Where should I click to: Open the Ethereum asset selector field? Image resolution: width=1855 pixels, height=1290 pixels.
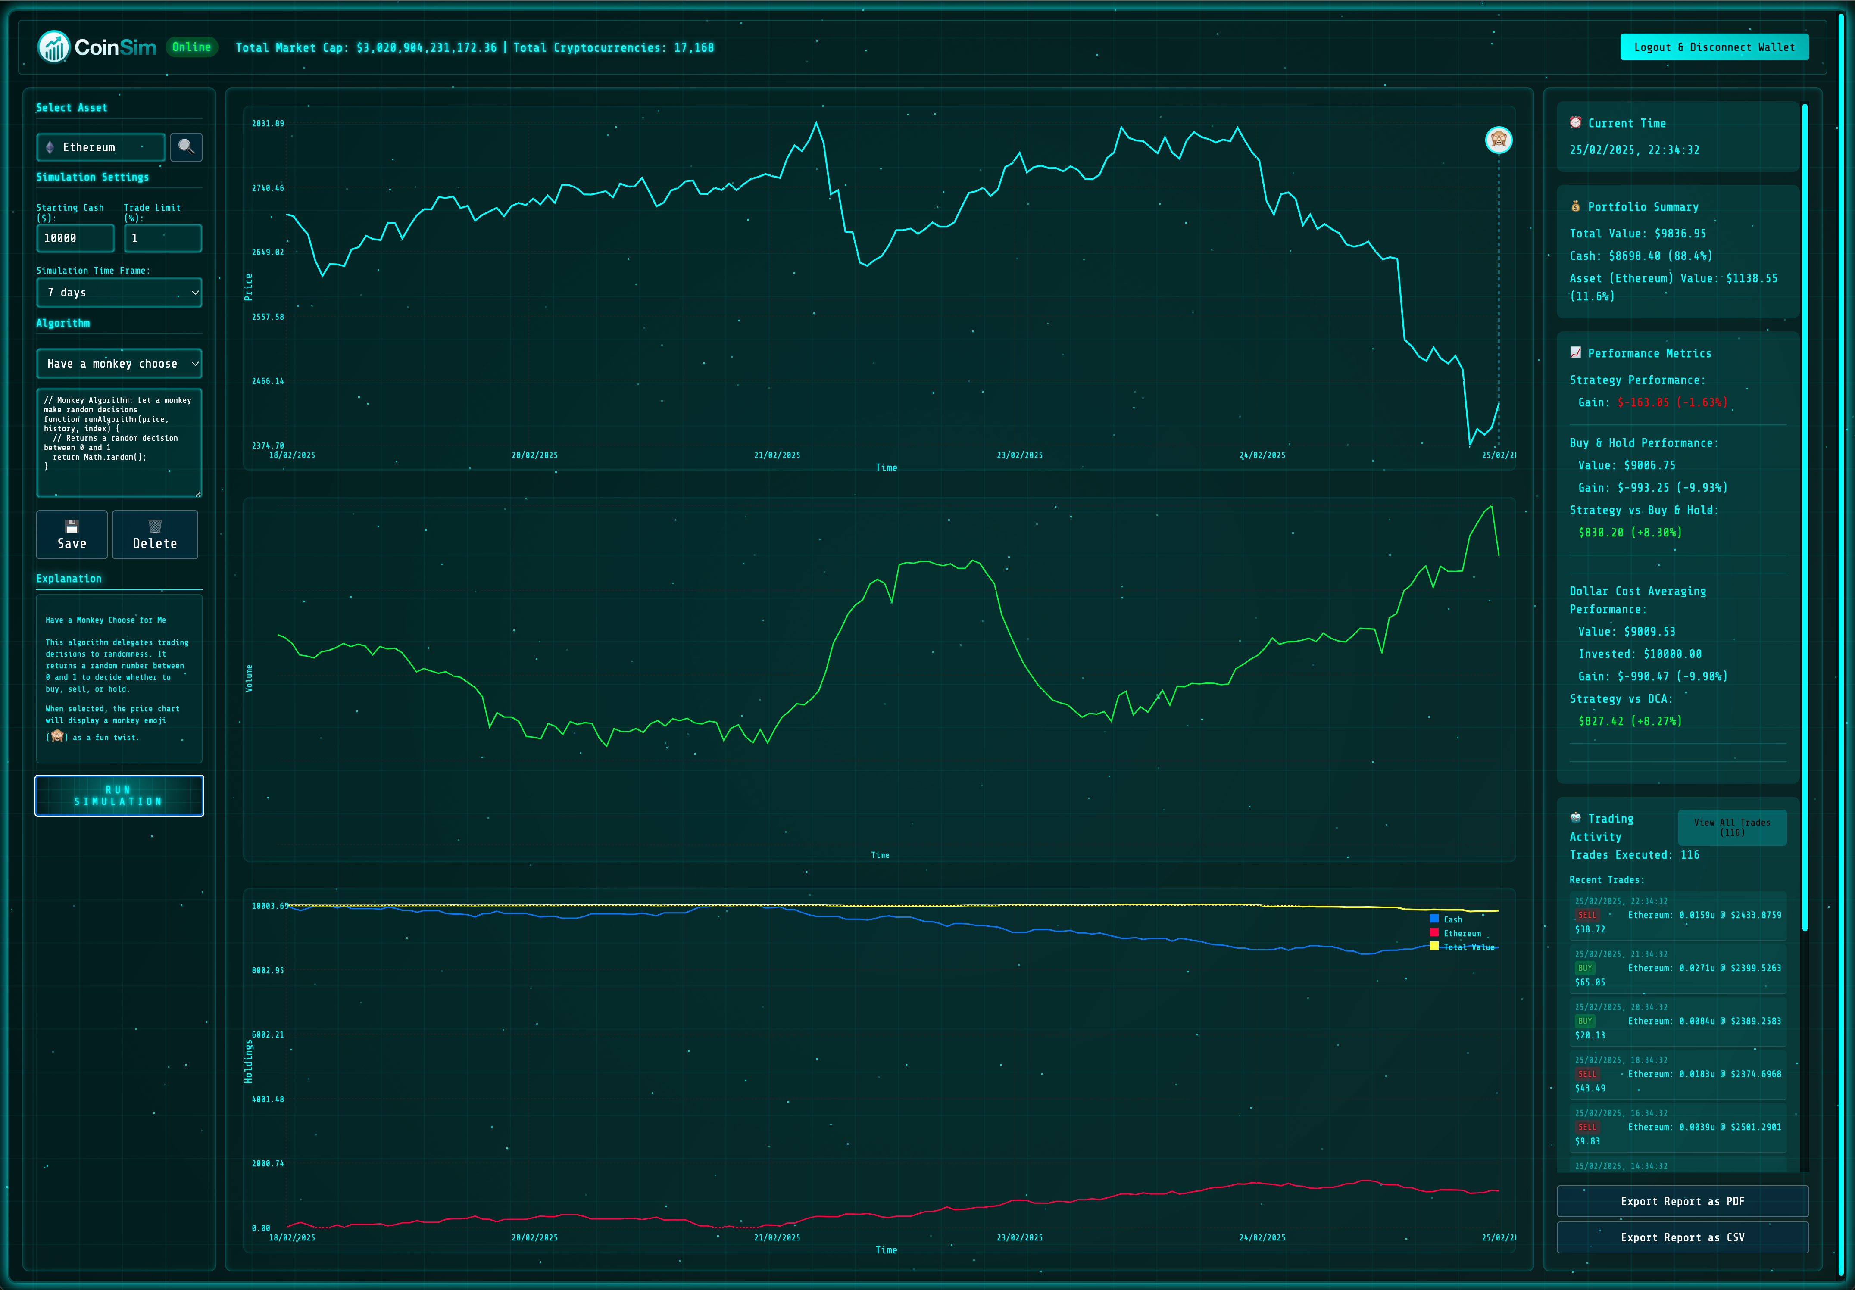pyautogui.click(x=101, y=147)
